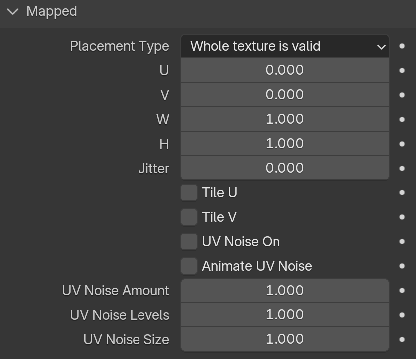Click the H value field
416x359 pixels.
(x=285, y=144)
